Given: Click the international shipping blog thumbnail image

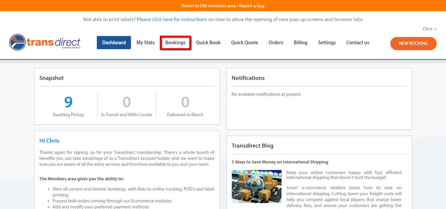Looking at the screenshot, I should coord(257,187).
